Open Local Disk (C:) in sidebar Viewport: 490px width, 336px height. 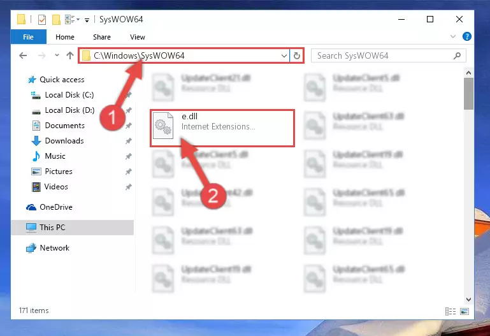[69, 95]
